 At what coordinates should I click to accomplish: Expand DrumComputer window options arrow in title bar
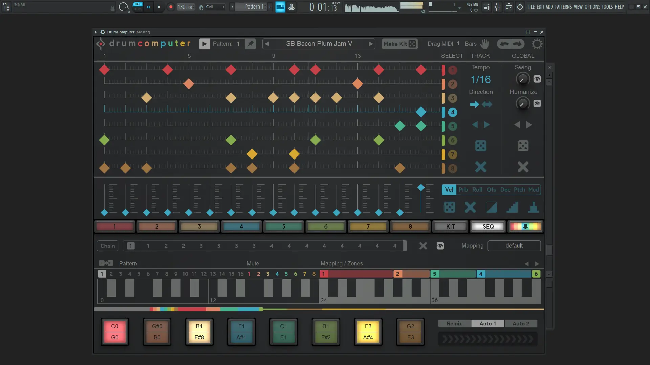click(x=96, y=32)
